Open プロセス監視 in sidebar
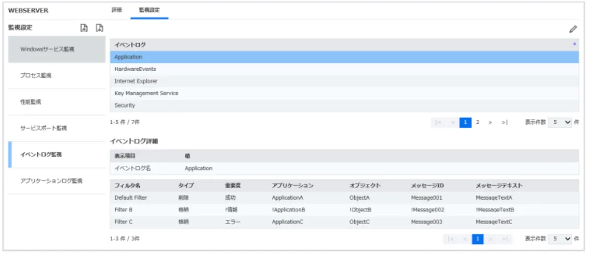This screenshot has height=259, width=589. point(57,75)
